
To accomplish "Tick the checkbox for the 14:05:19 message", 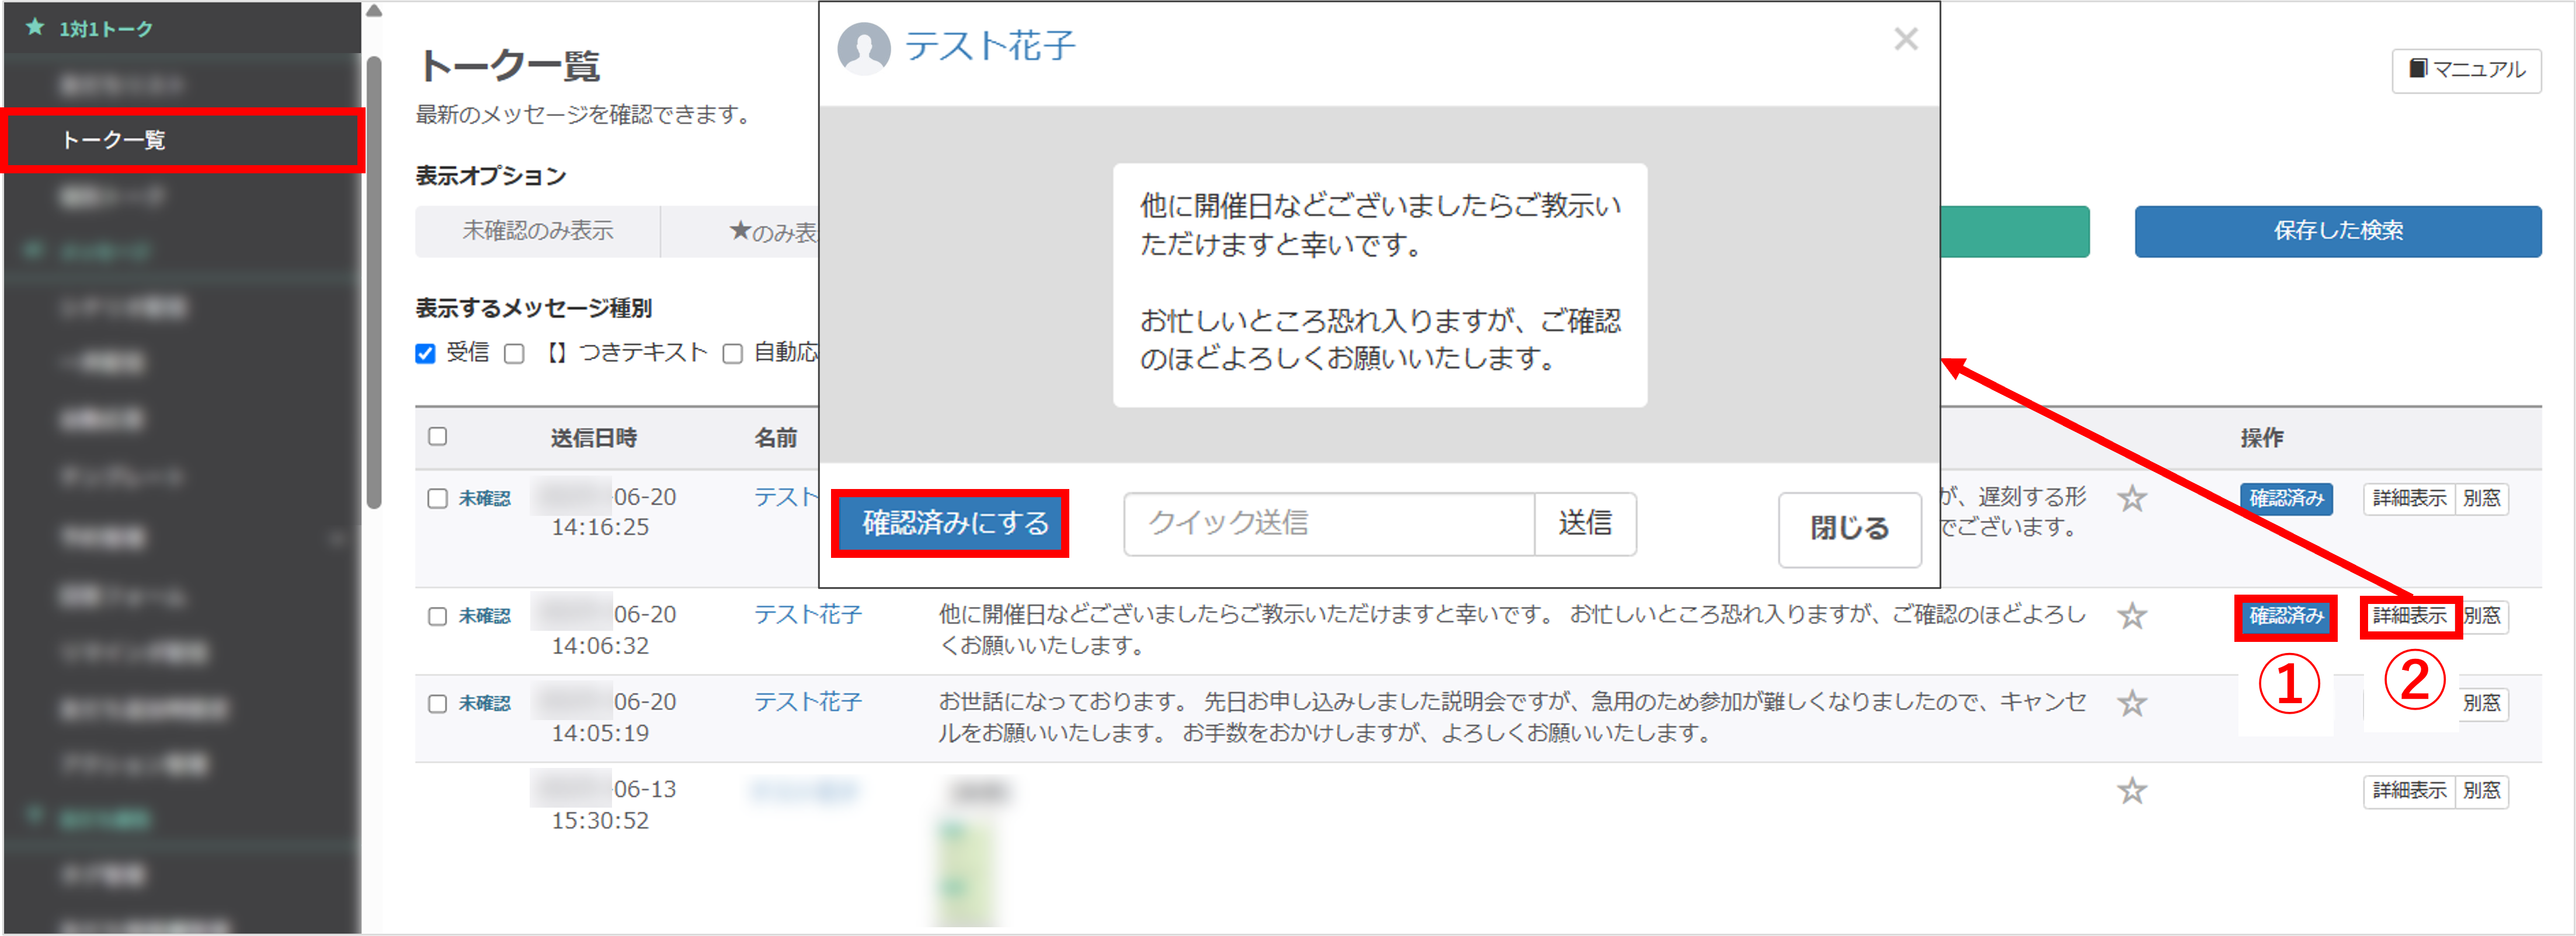I will (x=437, y=703).
